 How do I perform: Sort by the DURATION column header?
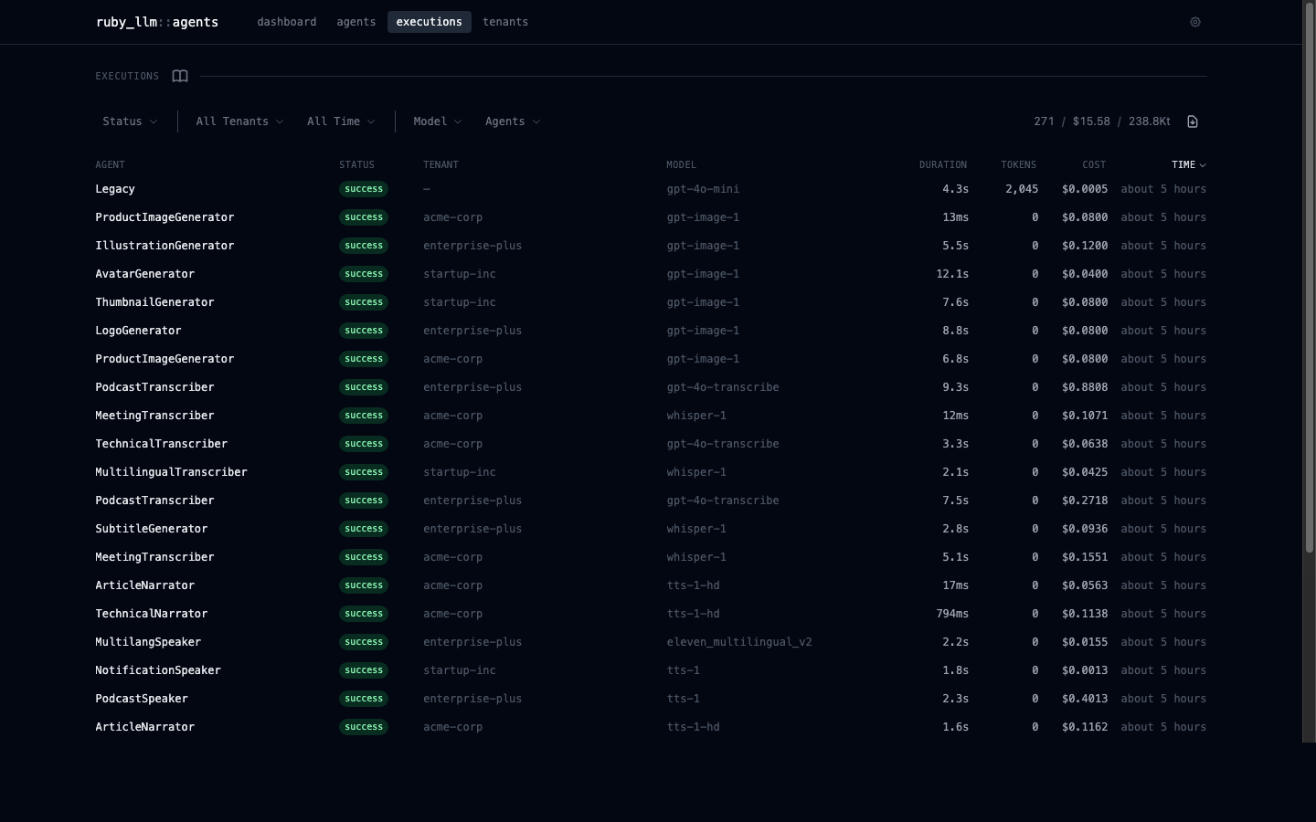click(943, 165)
